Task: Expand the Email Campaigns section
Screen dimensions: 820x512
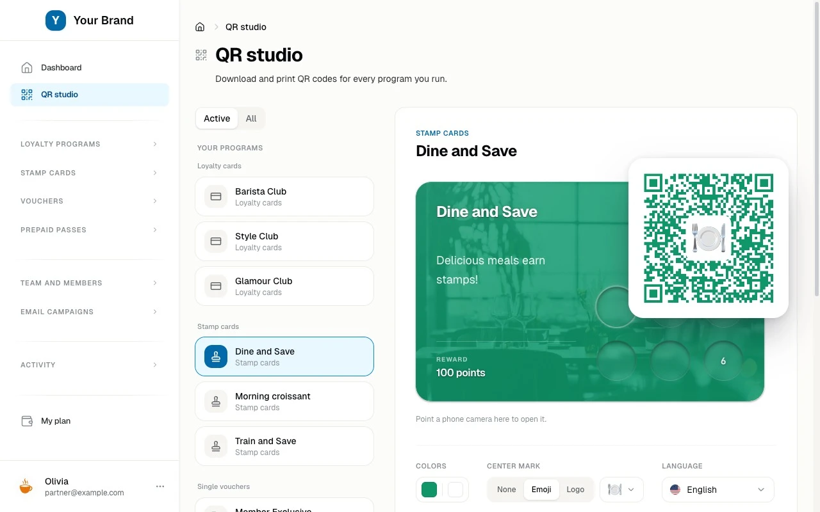Action: tap(90, 312)
